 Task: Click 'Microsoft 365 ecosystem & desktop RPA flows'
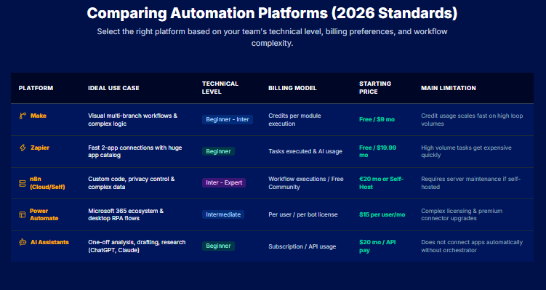pos(126,214)
